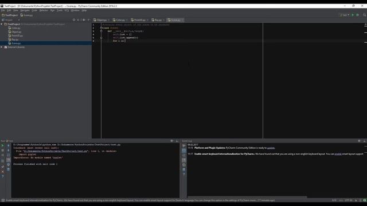Image resolution: width=367 pixels, height=206 pixels.
Task: Rerun process in Run panel
Action: click(2, 145)
